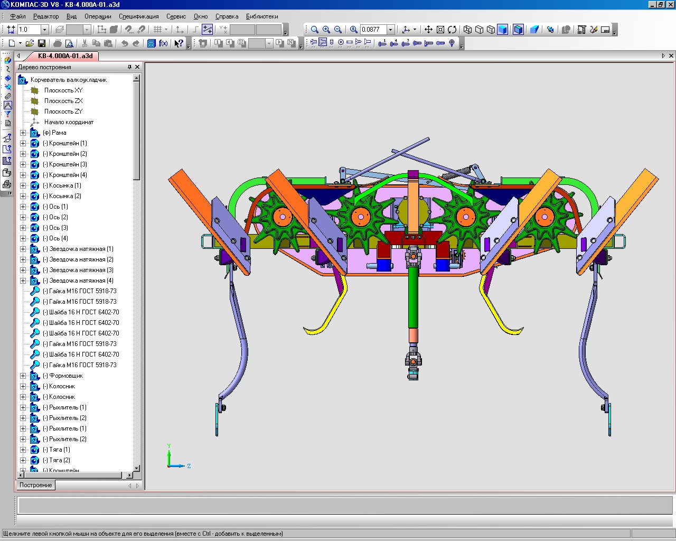Viewport: 676px width, 541px height.
Task: Expand the Формовщик tree node
Action: pos(23,376)
